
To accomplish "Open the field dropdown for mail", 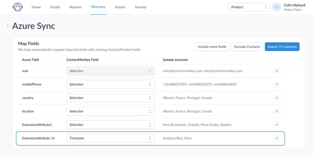I will [111, 71].
